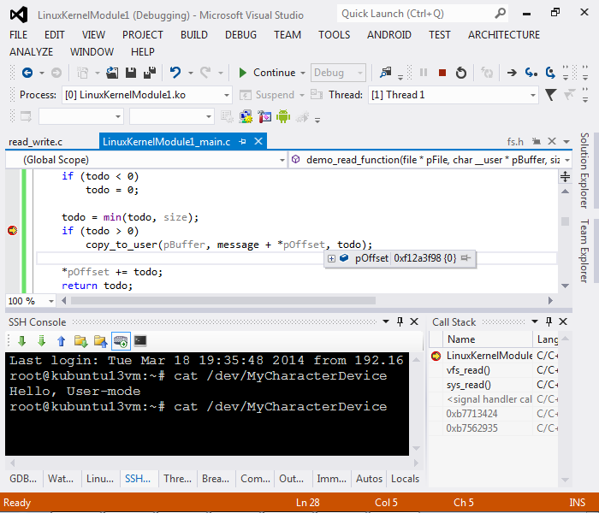The height and width of the screenshot is (513, 599).
Task: Click the Break All pause icon
Action: tap(424, 73)
